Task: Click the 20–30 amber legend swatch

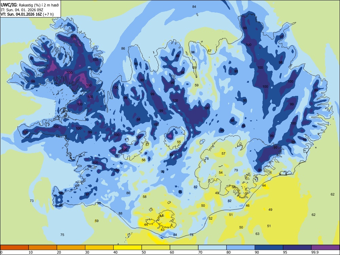Action: (71, 248)
